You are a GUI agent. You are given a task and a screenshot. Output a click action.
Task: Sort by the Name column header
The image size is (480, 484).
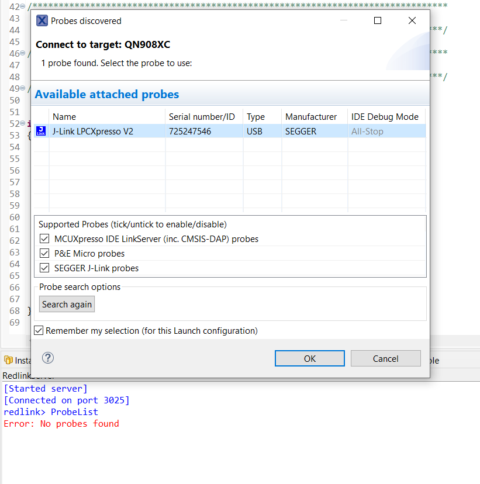pyautogui.click(x=107, y=117)
